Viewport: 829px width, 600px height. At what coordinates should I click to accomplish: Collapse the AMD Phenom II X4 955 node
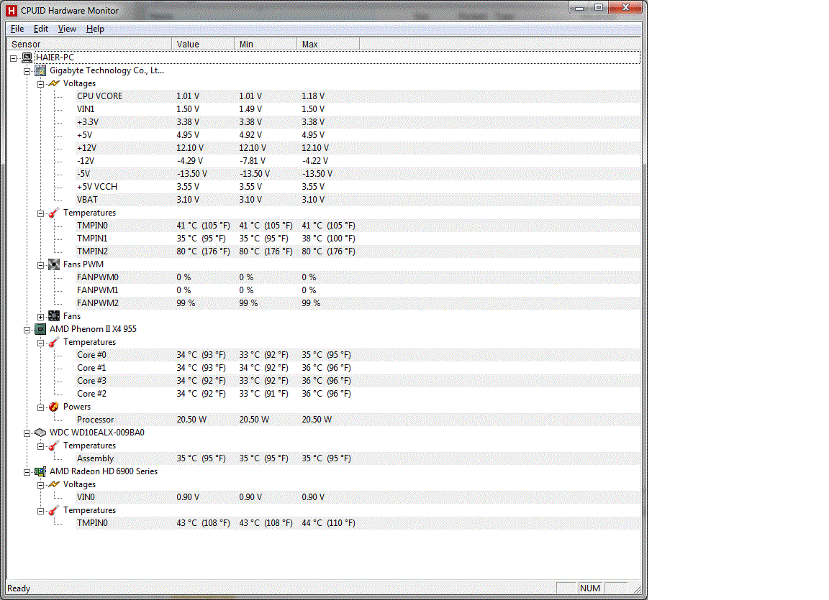[27, 329]
